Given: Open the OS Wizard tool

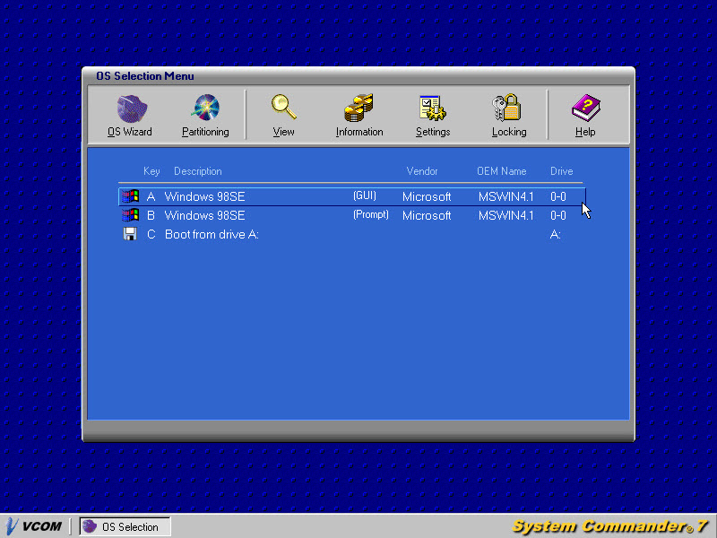Looking at the screenshot, I should pos(130,109).
